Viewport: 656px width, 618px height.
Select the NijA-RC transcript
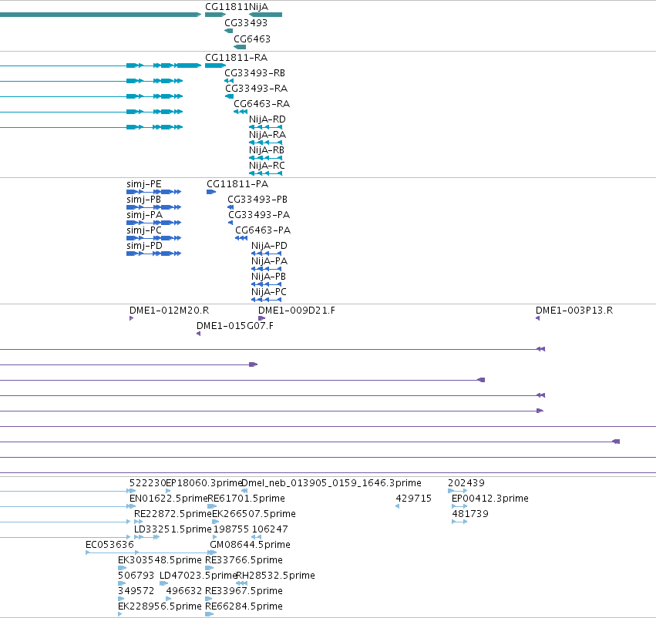(267, 166)
